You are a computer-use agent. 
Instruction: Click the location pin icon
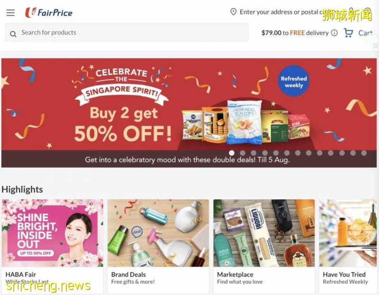coord(233,12)
